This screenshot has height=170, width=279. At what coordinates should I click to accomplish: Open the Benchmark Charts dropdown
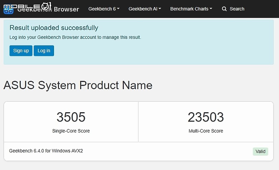click(x=191, y=9)
